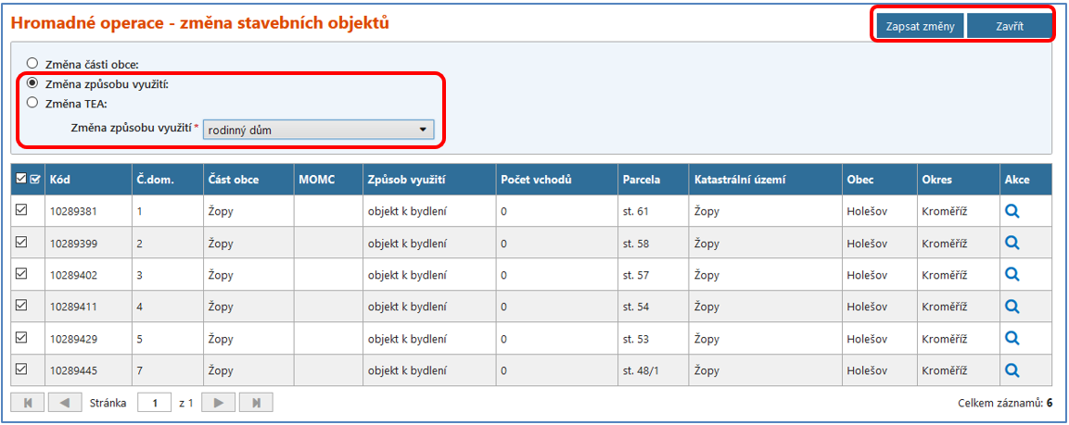The width and height of the screenshot is (1069, 425).
Task: Open detail for record 10289445
Action: [1012, 370]
